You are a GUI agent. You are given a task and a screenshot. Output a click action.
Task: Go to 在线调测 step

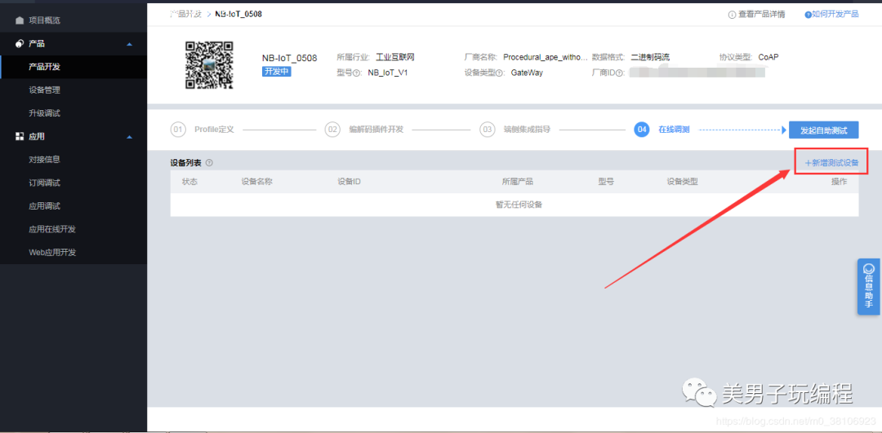pyautogui.click(x=674, y=130)
